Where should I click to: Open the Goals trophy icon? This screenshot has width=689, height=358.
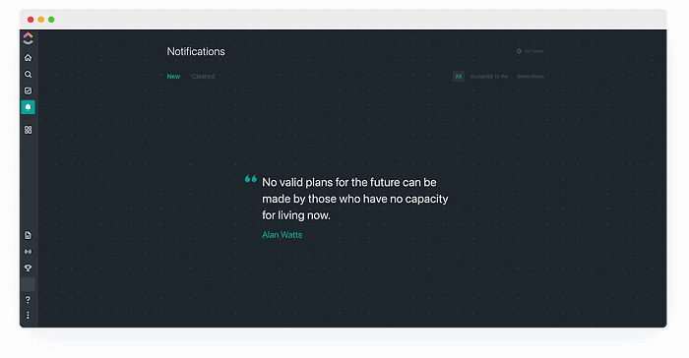pyautogui.click(x=28, y=268)
